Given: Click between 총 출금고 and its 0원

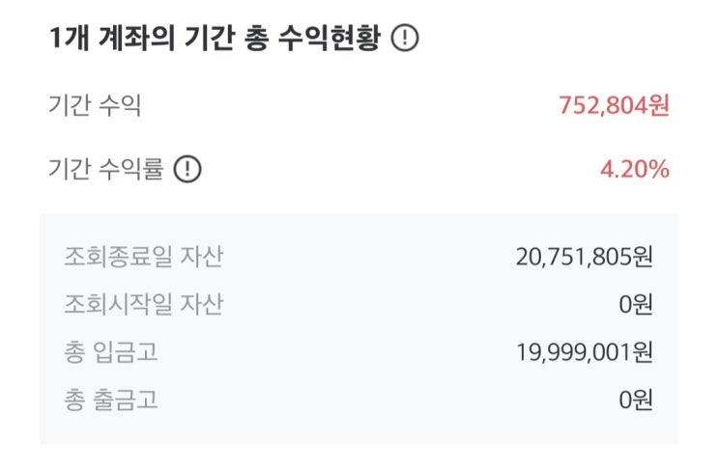Looking at the screenshot, I should (x=387, y=400).
